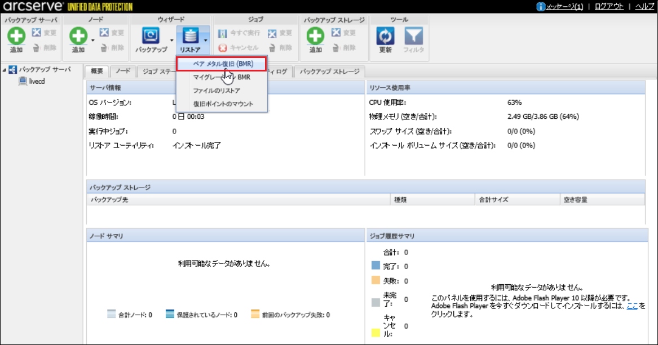Open the メッセージ(1) link

pyautogui.click(x=564, y=6)
